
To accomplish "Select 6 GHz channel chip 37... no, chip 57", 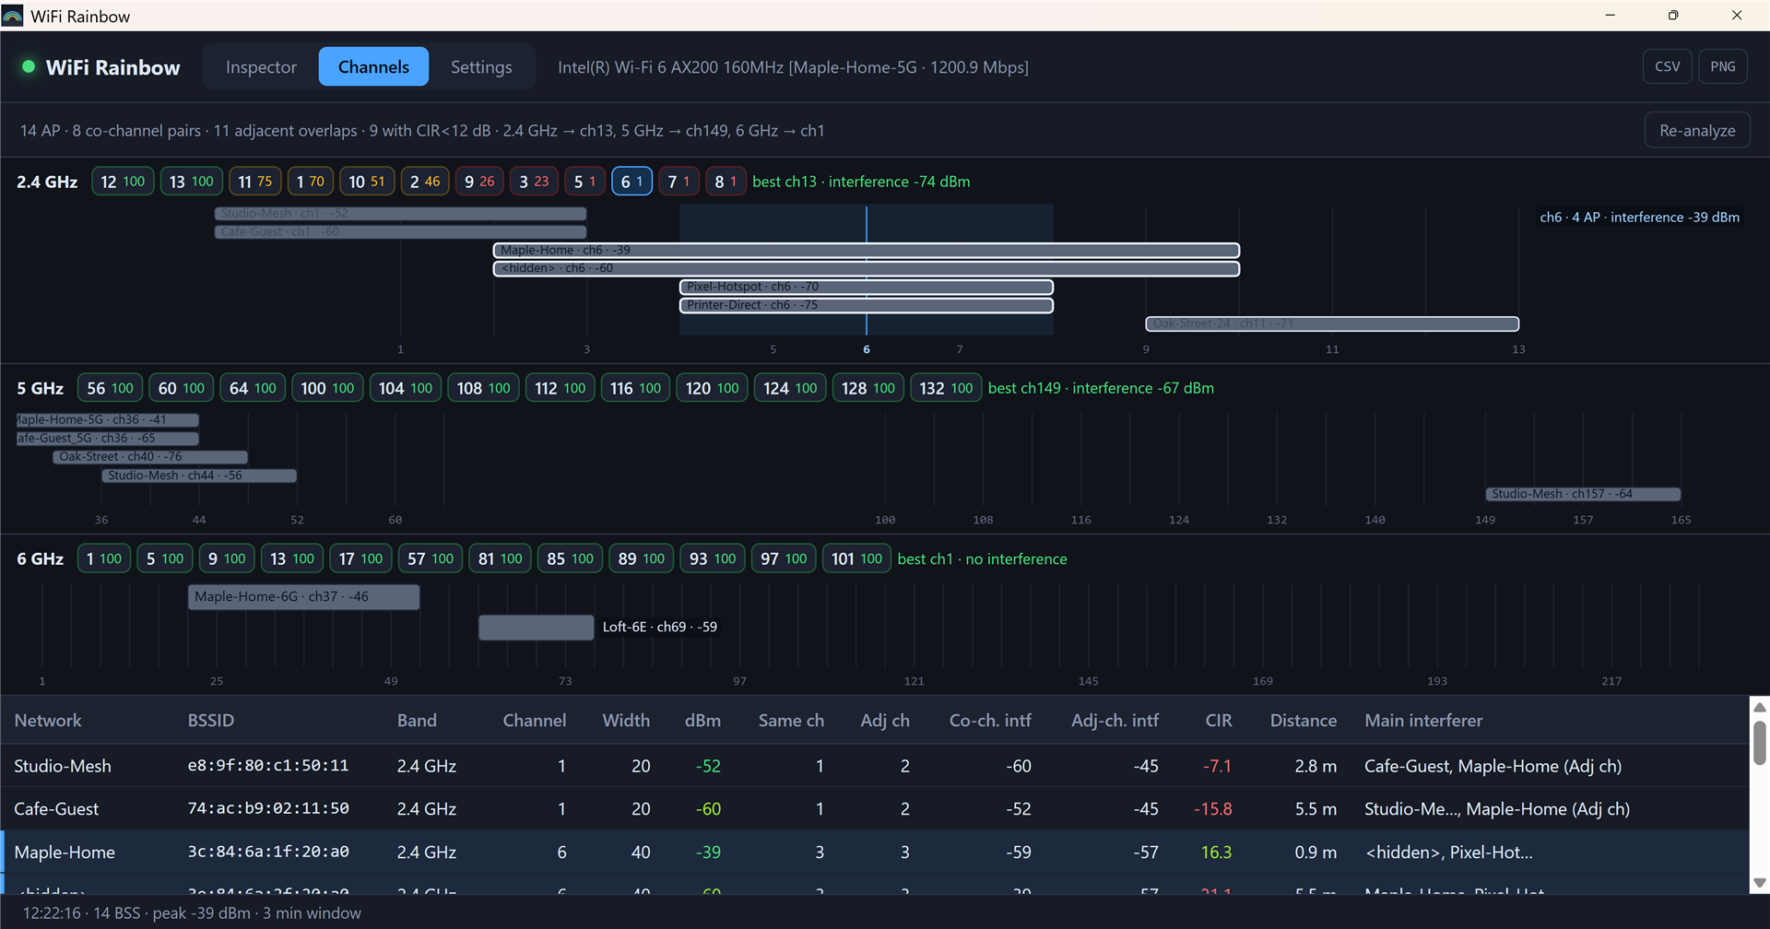I will [x=431, y=559].
